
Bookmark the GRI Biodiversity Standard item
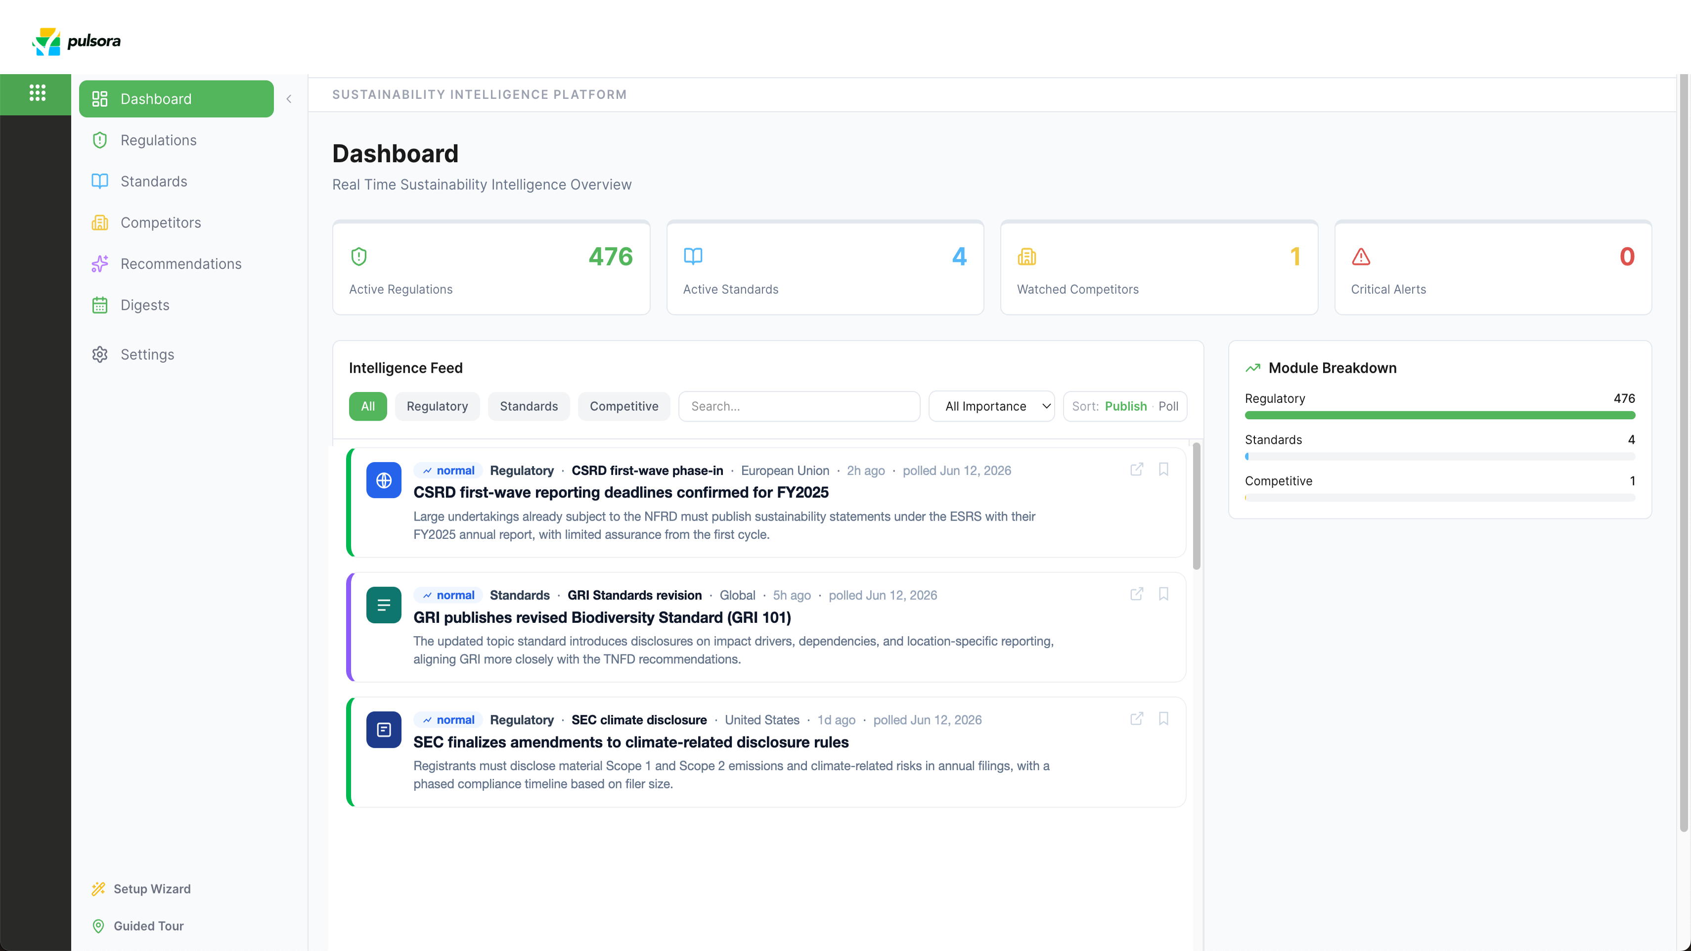click(x=1163, y=594)
